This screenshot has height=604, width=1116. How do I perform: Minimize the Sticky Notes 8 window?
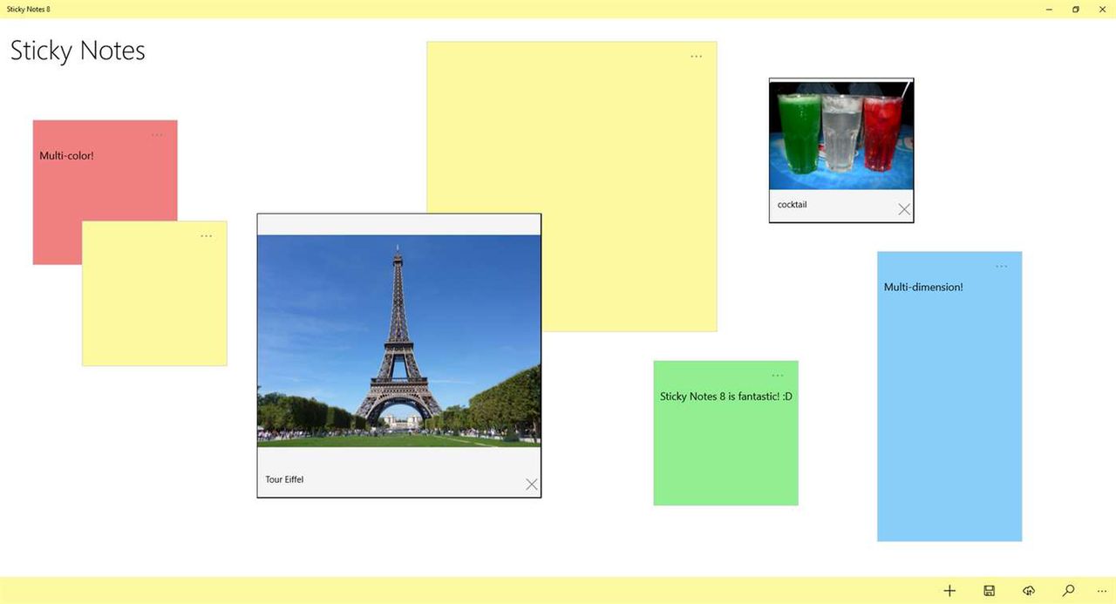pos(1047,9)
